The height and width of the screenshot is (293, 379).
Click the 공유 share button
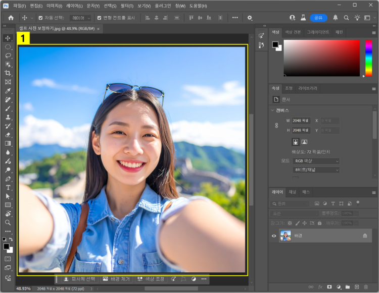tap(318, 18)
